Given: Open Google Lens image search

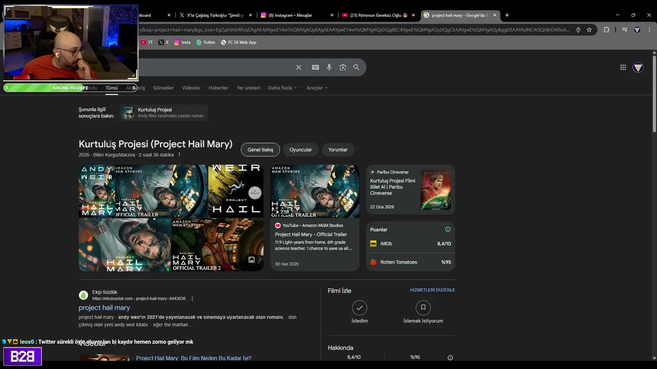Looking at the screenshot, I should point(343,67).
